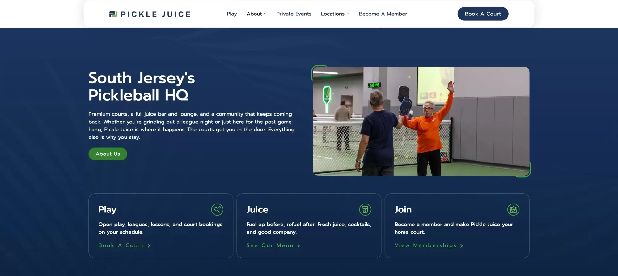Viewport: 618px width, 276px height.
Task: Expand the About dropdown chevron
Action: (x=265, y=14)
